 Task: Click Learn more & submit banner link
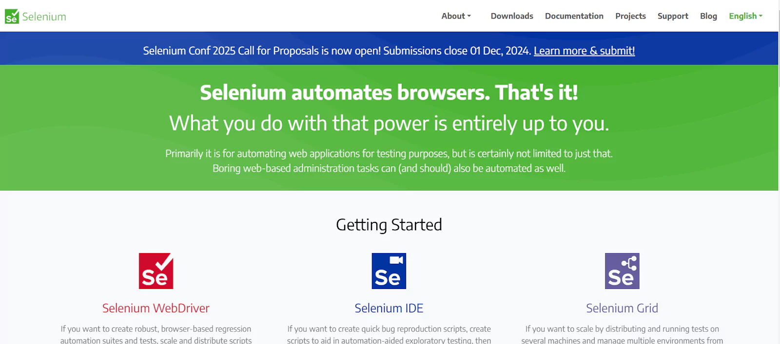click(x=584, y=51)
